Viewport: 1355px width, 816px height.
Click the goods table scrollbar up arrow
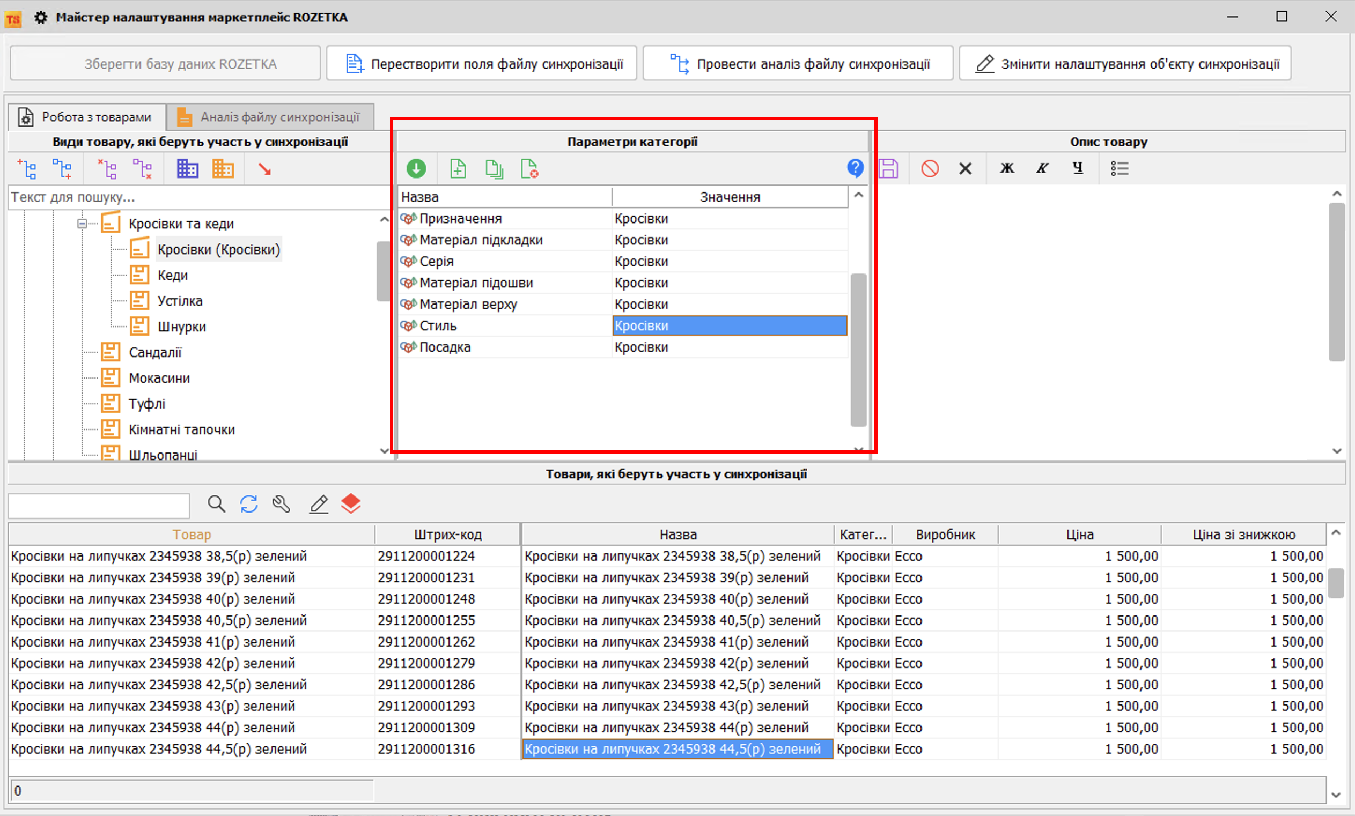[x=1336, y=532]
